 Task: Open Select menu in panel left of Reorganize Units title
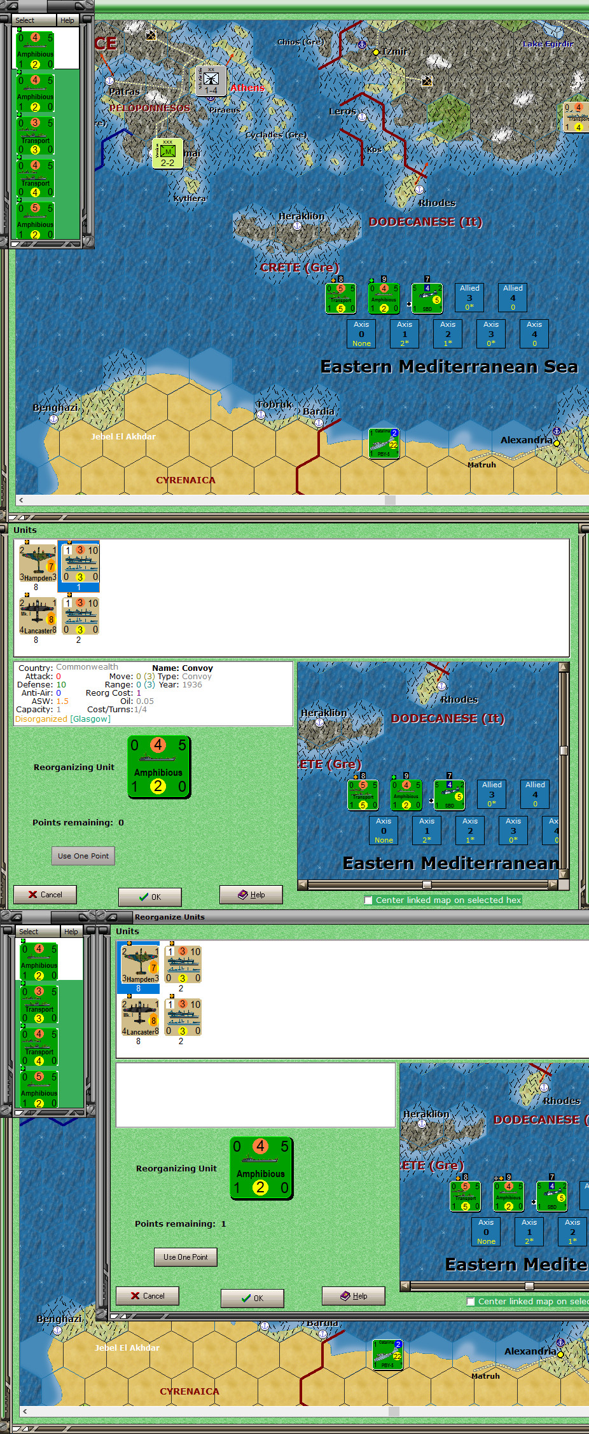pos(29,932)
